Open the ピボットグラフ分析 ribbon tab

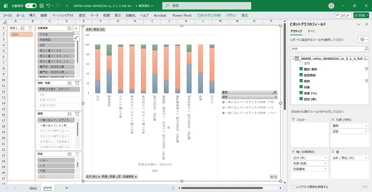(x=209, y=15)
